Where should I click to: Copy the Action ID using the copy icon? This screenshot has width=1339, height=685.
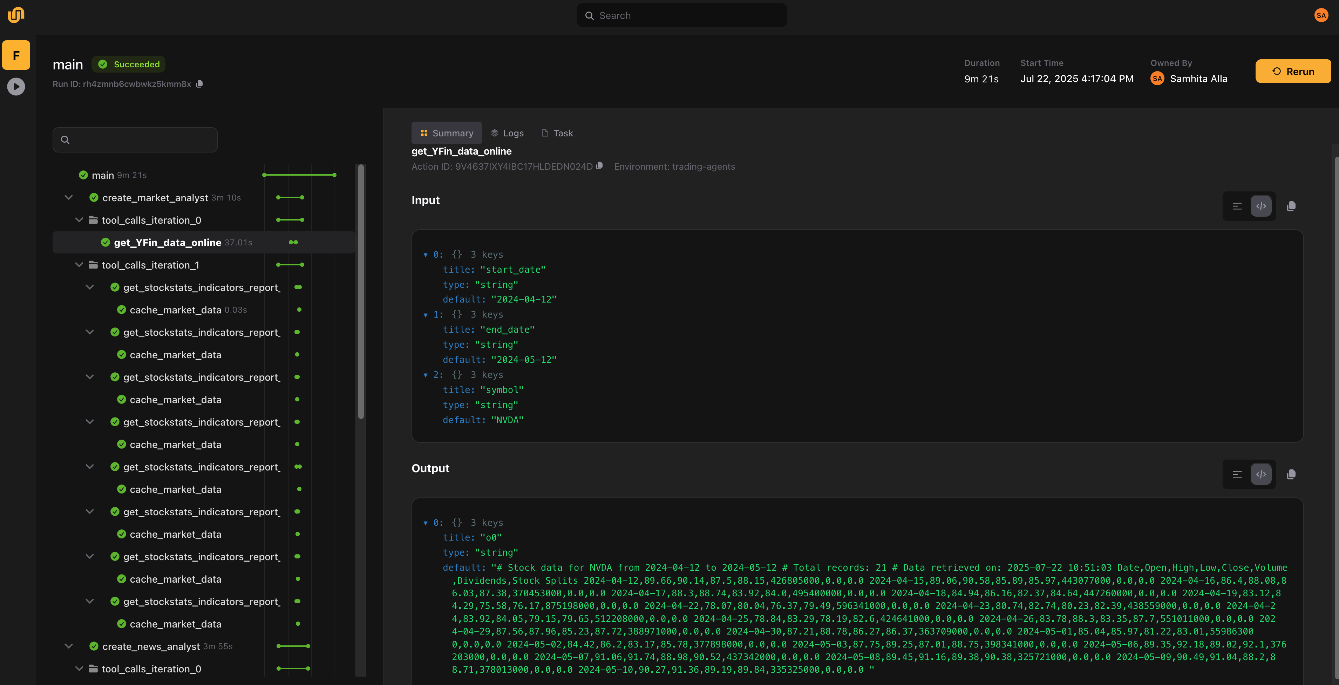coord(599,166)
